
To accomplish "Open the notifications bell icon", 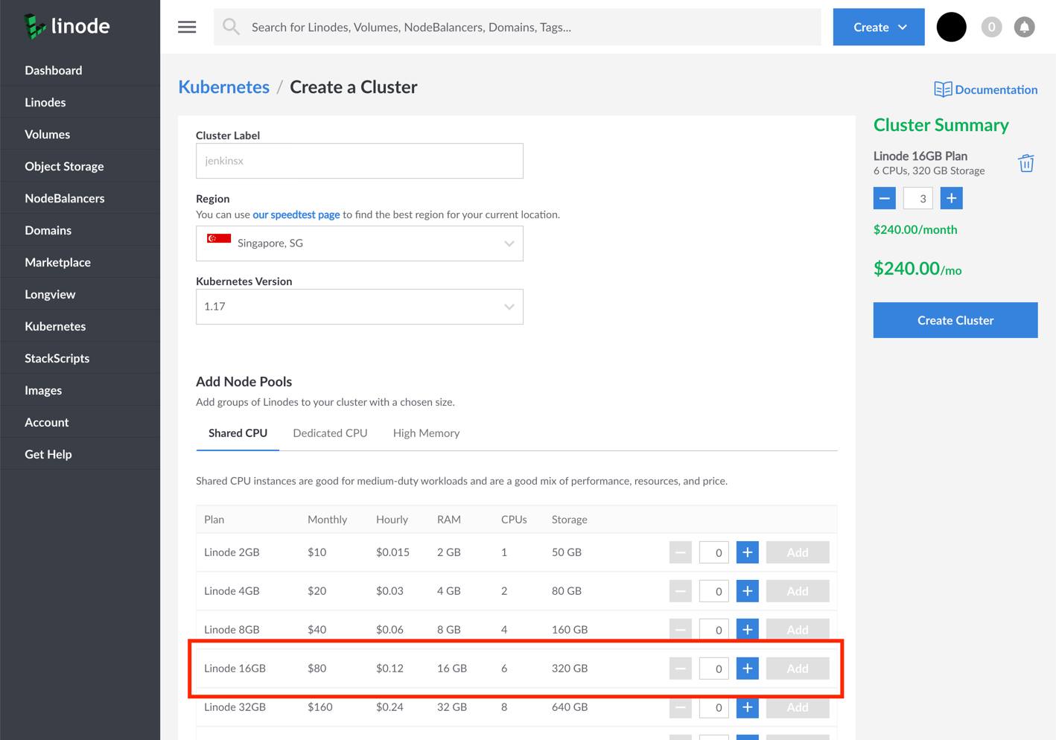I will [x=1025, y=27].
